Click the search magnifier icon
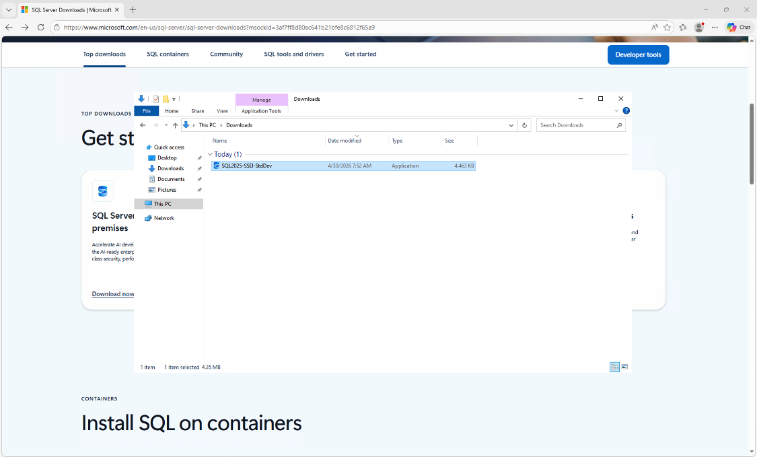The width and height of the screenshot is (757, 457). [620, 125]
